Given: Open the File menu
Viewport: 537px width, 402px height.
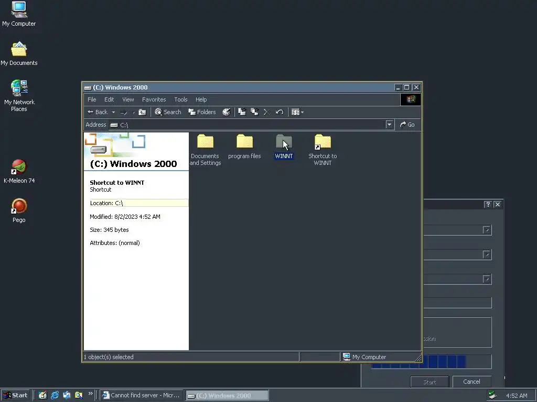Looking at the screenshot, I should [92, 99].
